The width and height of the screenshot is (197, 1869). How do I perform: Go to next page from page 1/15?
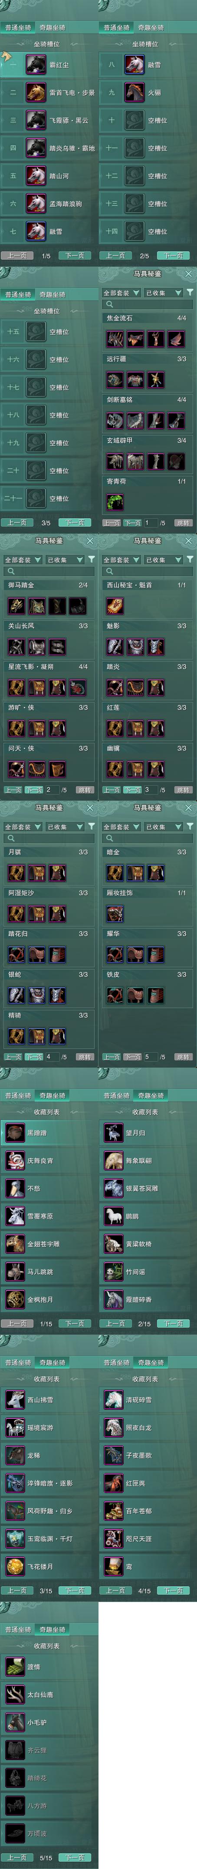click(x=75, y=1323)
